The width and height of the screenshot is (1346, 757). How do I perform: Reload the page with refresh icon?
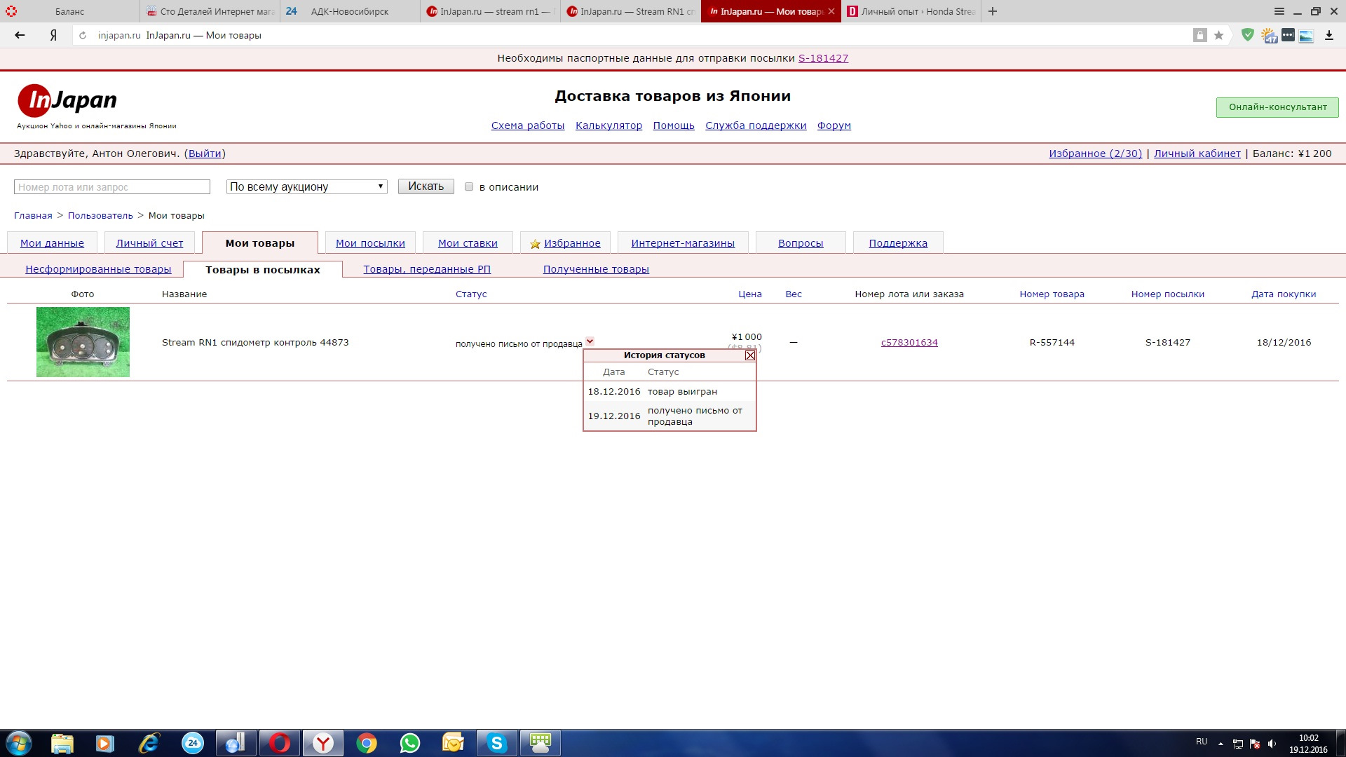[83, 35]
